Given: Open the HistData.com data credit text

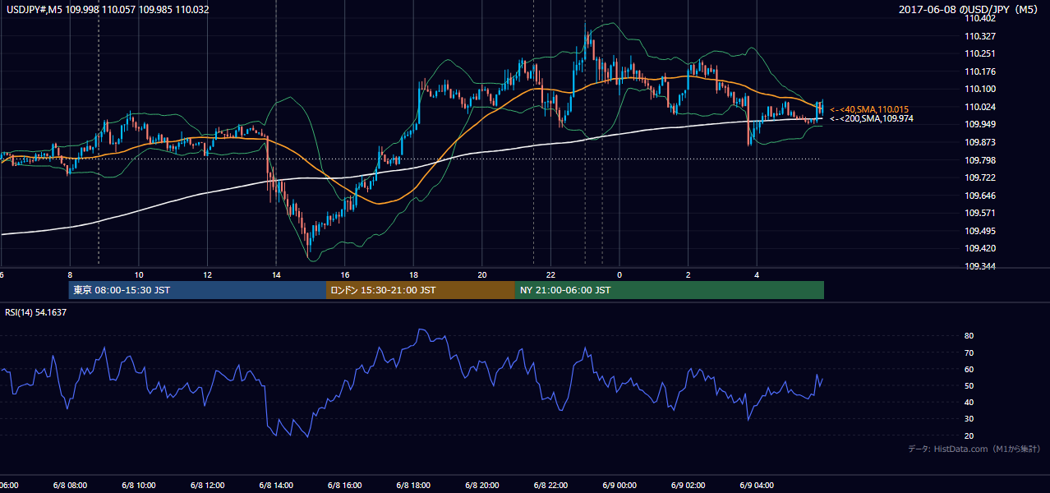Looking at the screenshot, I should point(974,449).
